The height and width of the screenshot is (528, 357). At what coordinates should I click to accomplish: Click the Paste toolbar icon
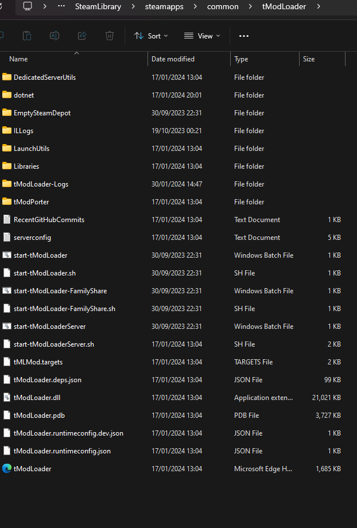point(27,36)
